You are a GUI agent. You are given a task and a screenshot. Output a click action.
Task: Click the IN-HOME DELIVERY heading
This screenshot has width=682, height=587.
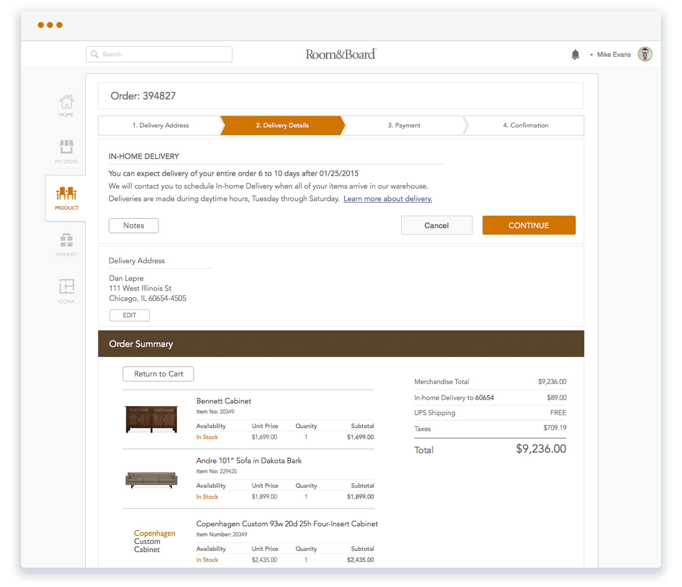pyautogui.click(x=144, y=157)
